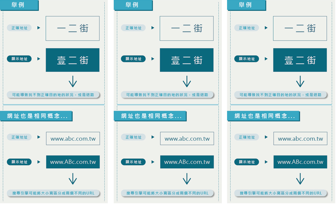The height and width of the screenshot is (204, 336).
Task: Click the down arrow below www.ABc.com.tw in the middle panel
Action: (187, 178)
